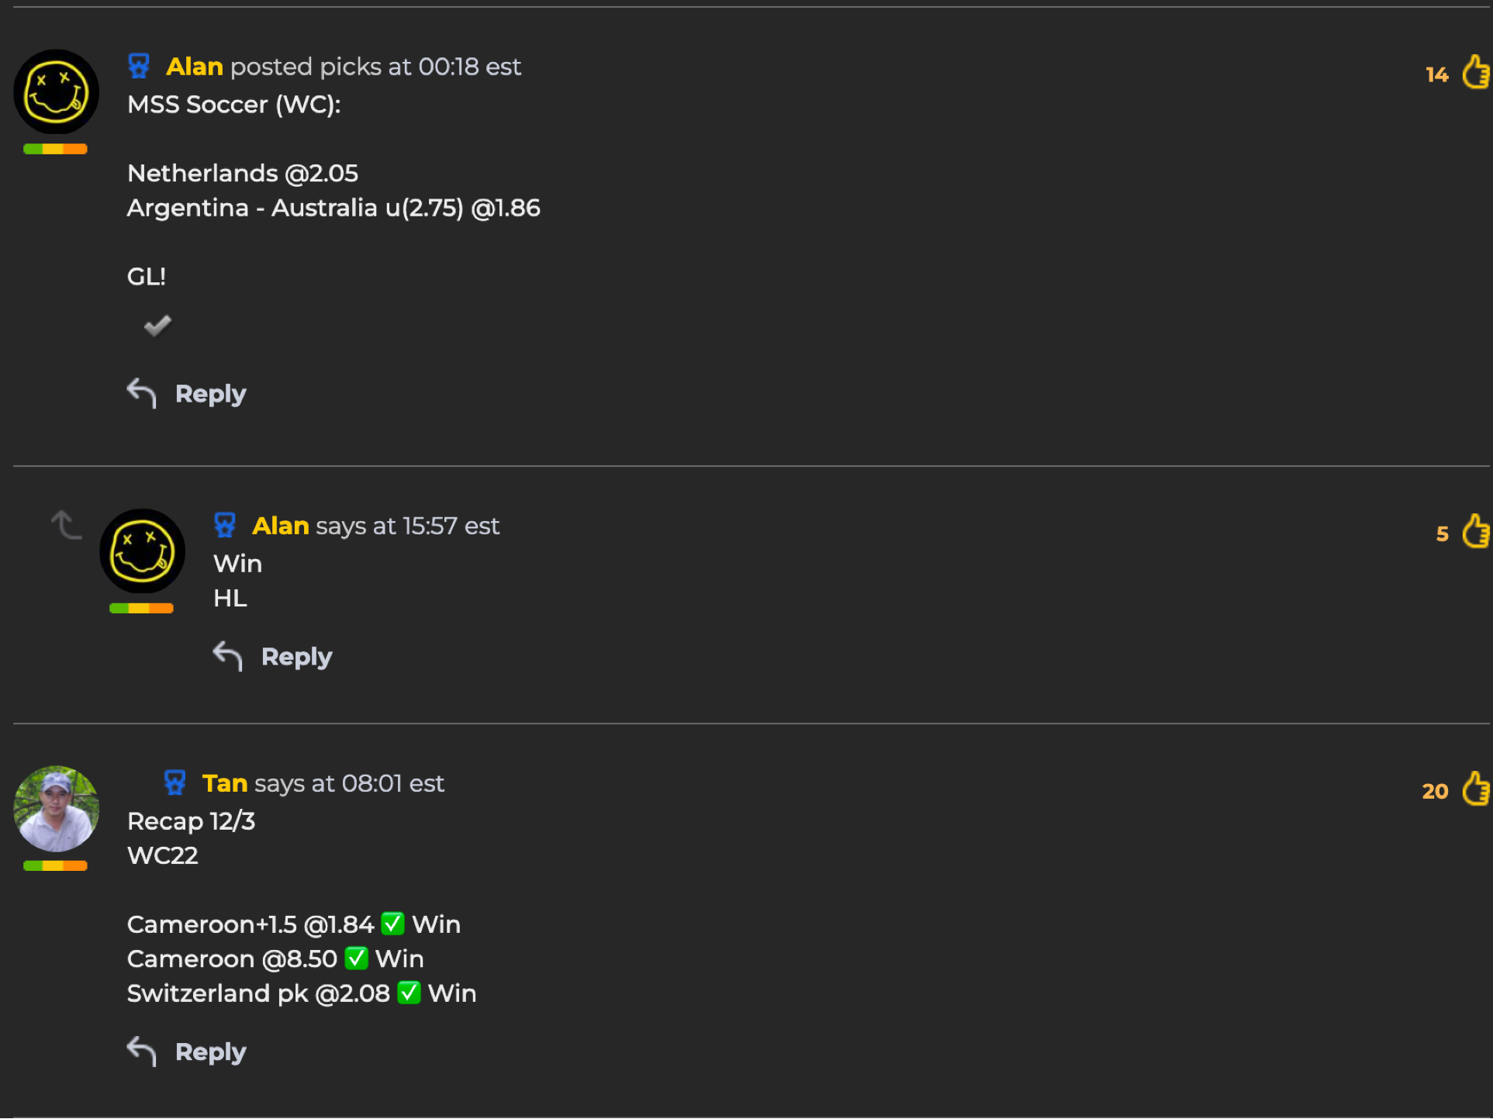1493x1119 pixels.
Task: Click blue badge icon beside Tan's name
Action: [175, 782]
